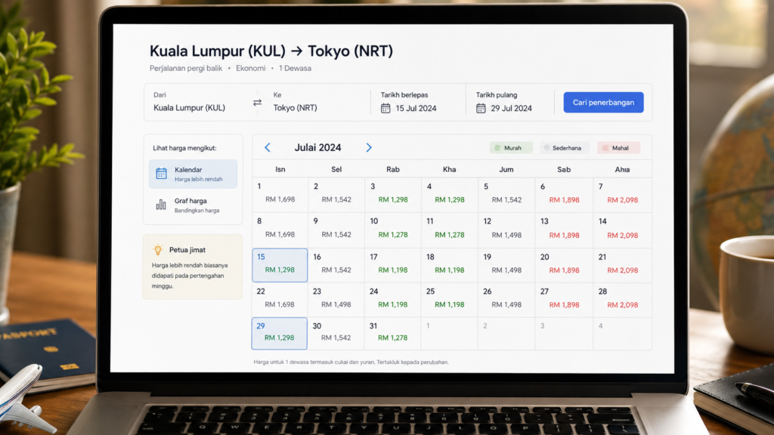
Task: Select 17 July priced RM 1,198
Action: 393,265
